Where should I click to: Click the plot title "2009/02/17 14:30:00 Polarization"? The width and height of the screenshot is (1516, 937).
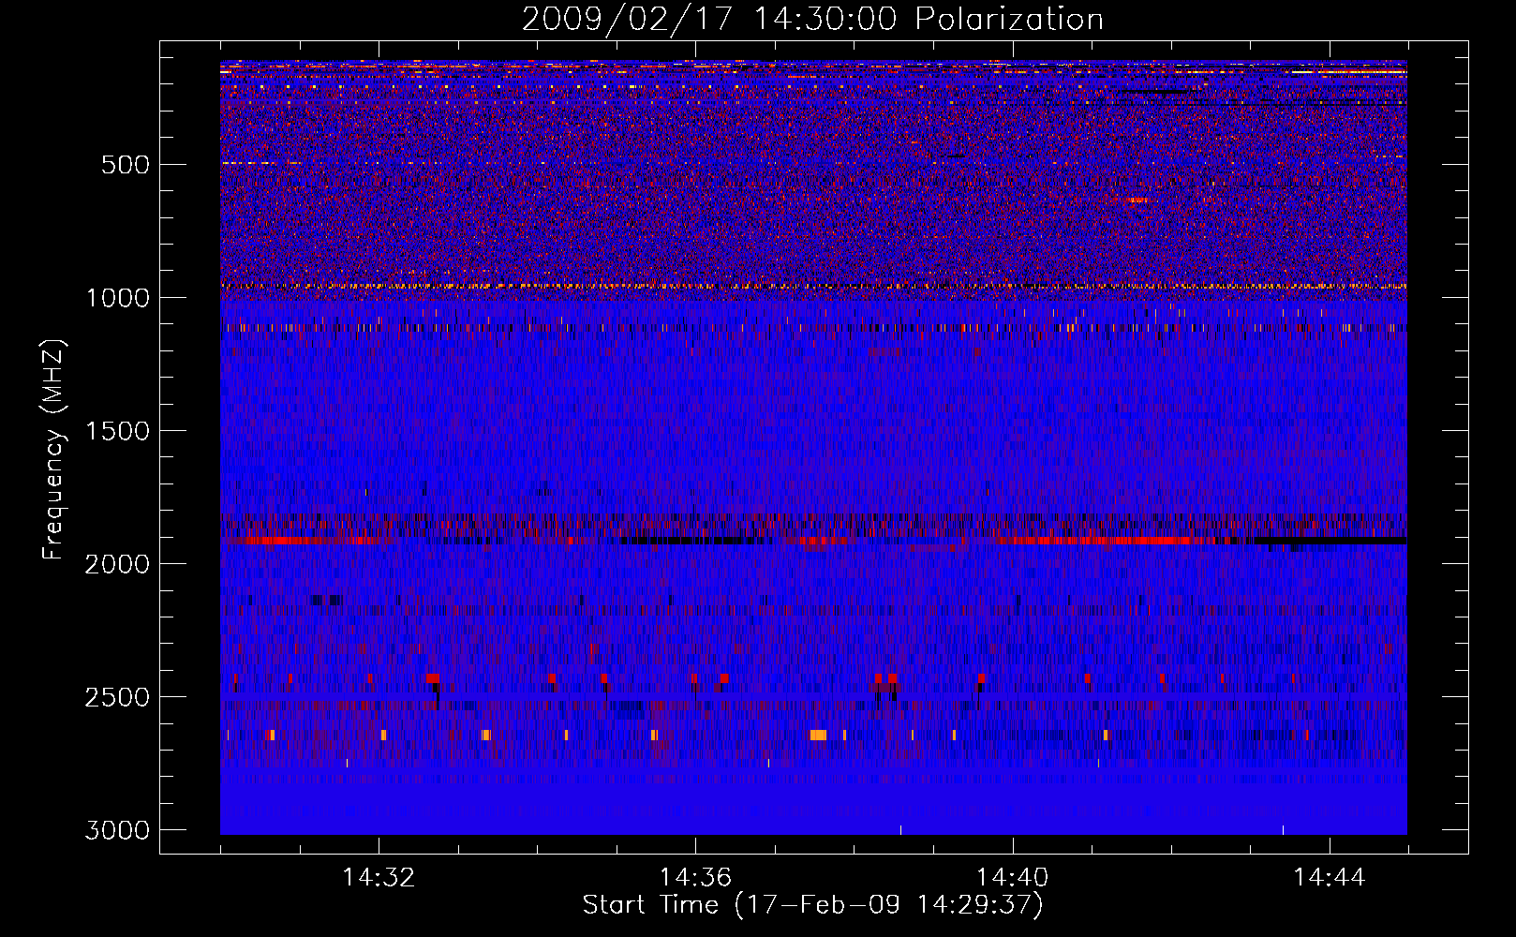coord(812,19)
